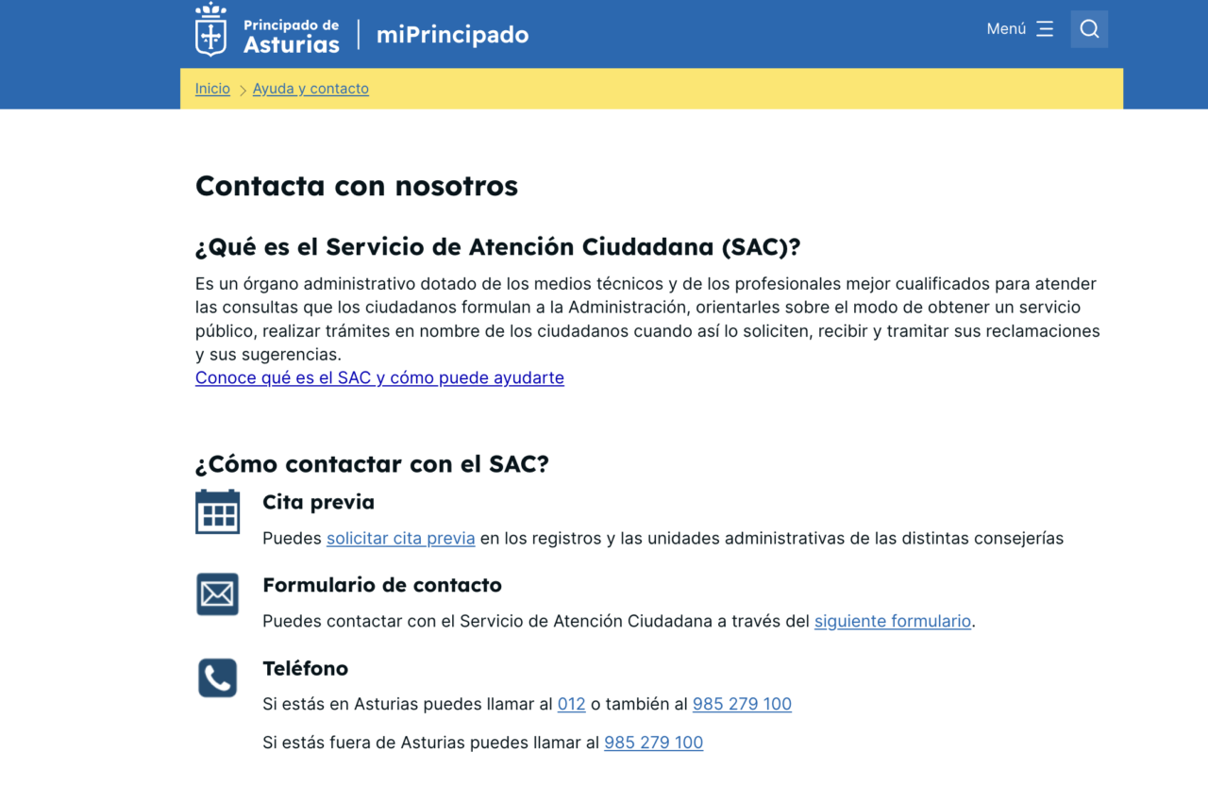The width and height of the screenshot is (1208, 802).
Task: Open 'Conoce qué es el SAC' link
Action: pyautogui.click(x=379, y=377)
